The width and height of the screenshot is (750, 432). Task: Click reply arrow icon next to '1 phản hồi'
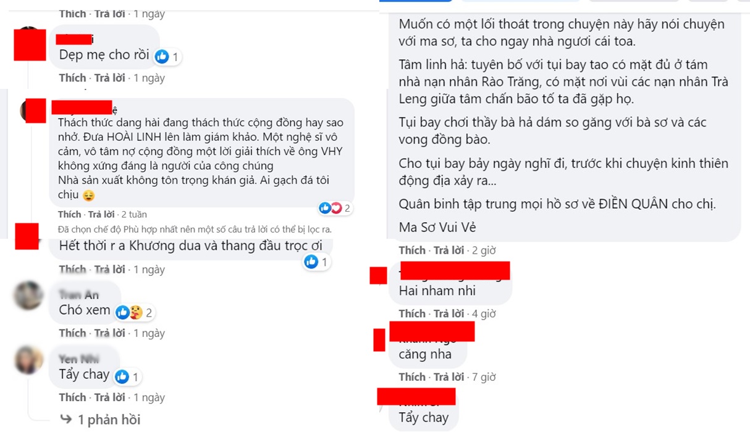66,420
